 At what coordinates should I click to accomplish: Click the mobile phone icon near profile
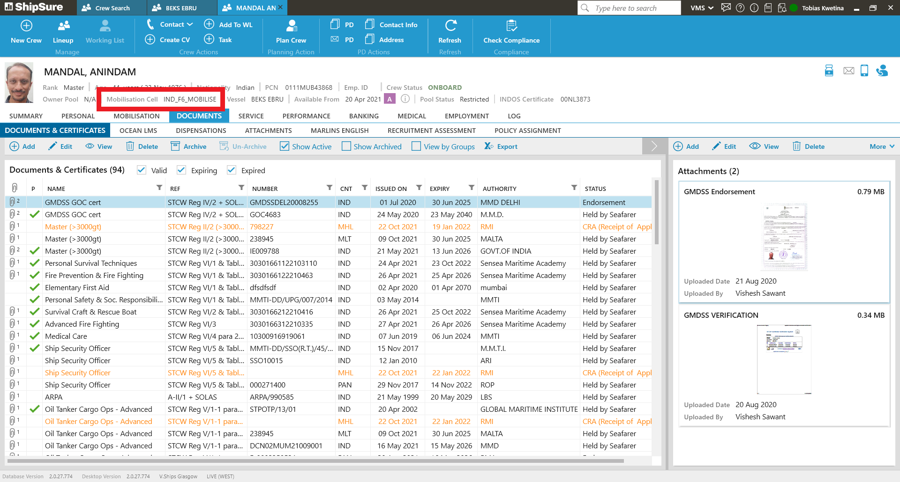coord(864,71)
